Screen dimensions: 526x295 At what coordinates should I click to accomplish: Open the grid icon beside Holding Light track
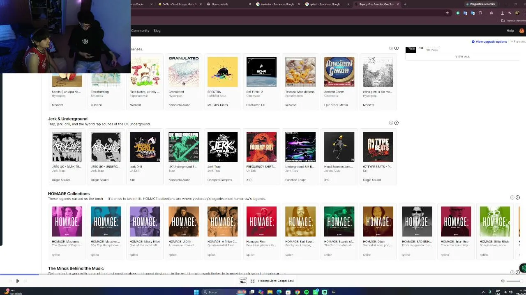252,281
